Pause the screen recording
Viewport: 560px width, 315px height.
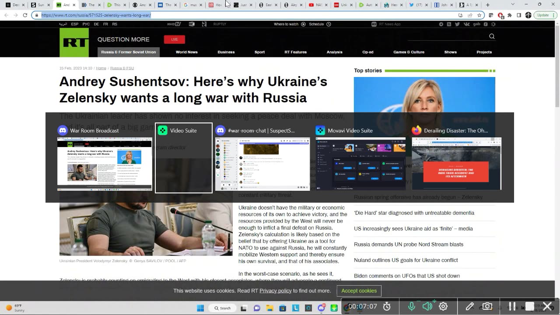click(512, 307)
